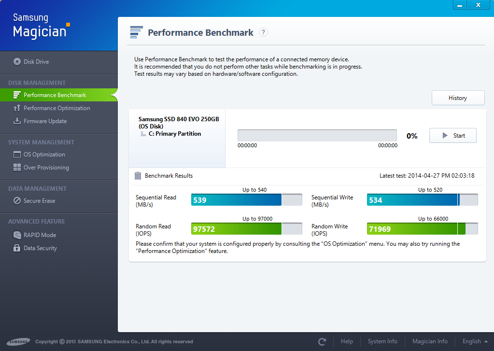The width and height of the screenshot is (494, 351).
Task: Click the Over Provisioning grid icon
Action: [x=17, y=168]
